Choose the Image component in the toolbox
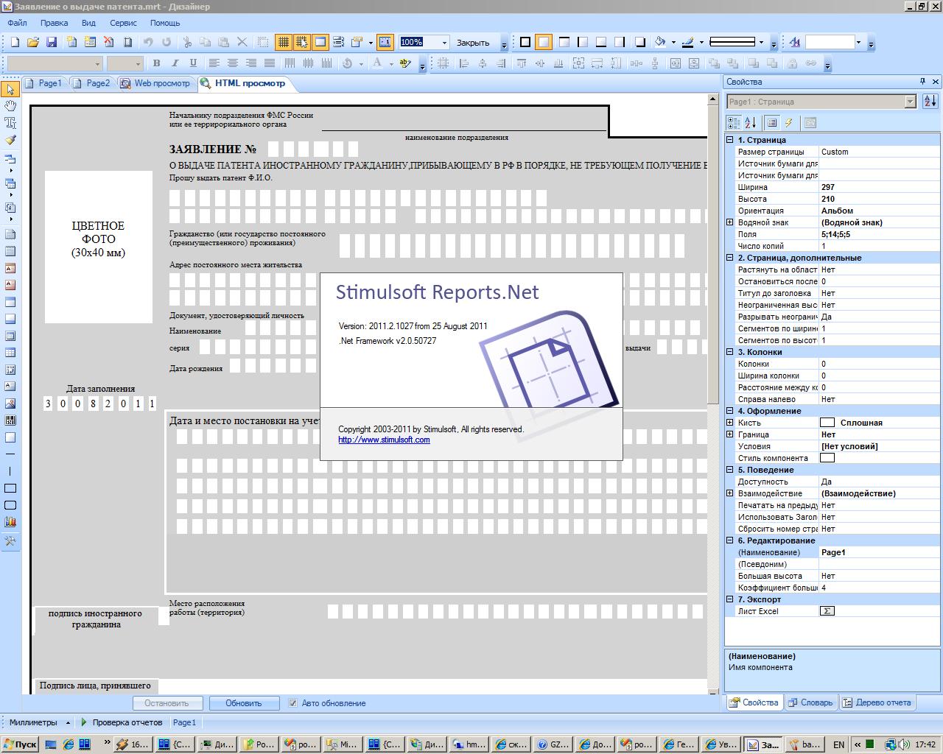Viewport: 943px width, 754px height. click(x=10, y=404)
